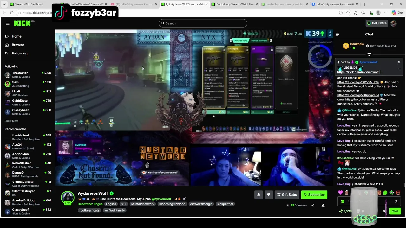Open ViennaCeleste recommended channel
This screenshot has height=228, width=406.
coord(28,184)
